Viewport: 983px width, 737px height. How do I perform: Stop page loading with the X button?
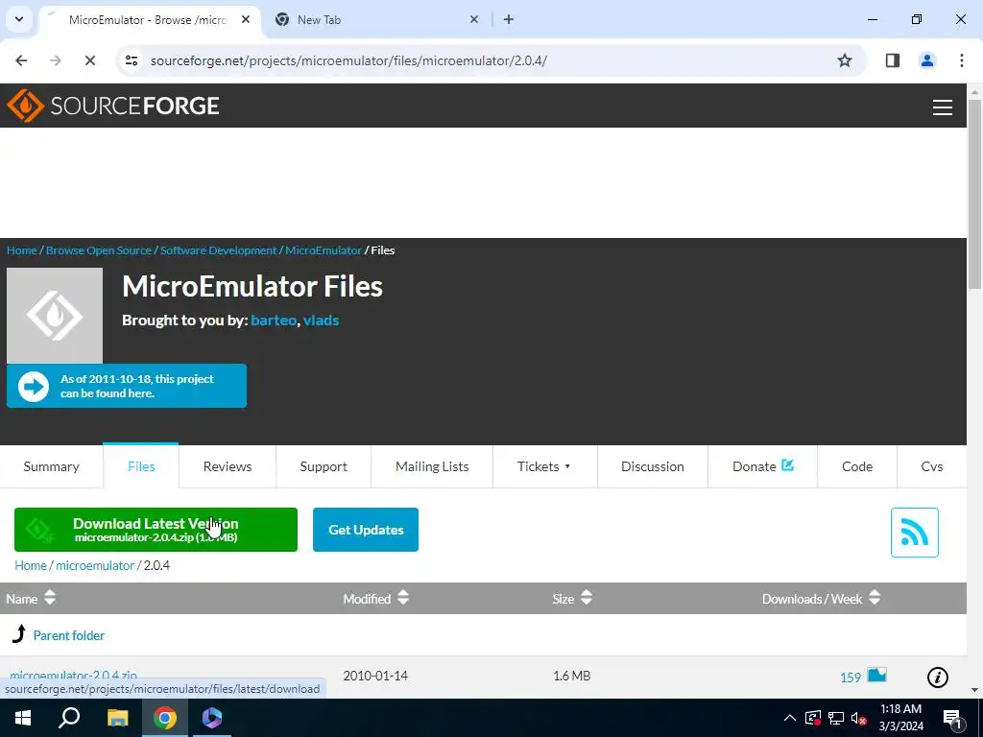tap(89, 60)
